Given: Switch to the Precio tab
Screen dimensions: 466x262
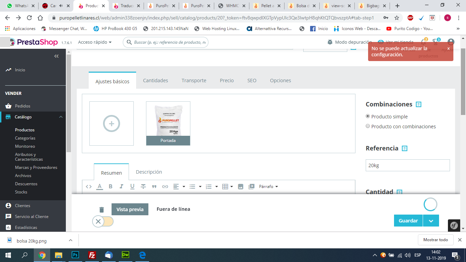Looking at the screenshot, I should 227,81.
